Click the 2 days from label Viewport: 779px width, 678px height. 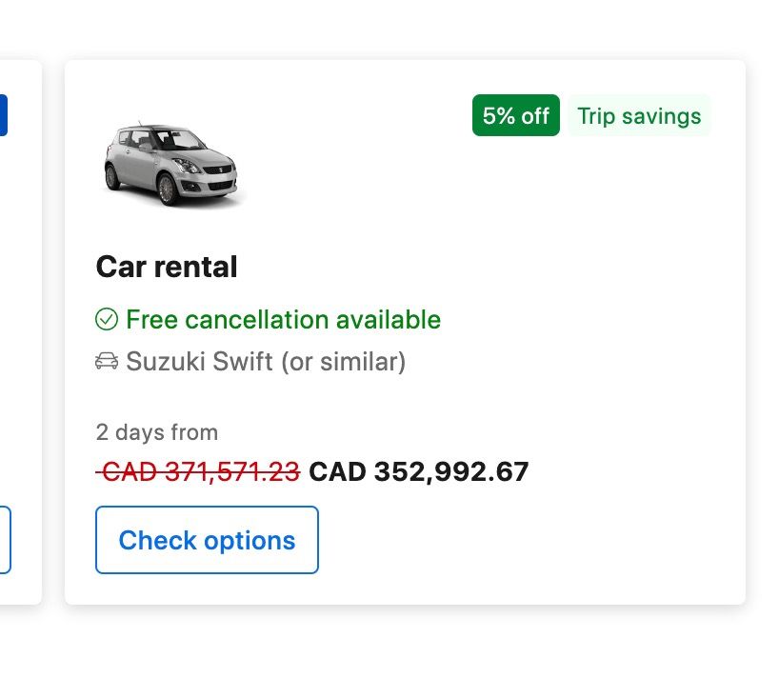[x=157, y=432]
